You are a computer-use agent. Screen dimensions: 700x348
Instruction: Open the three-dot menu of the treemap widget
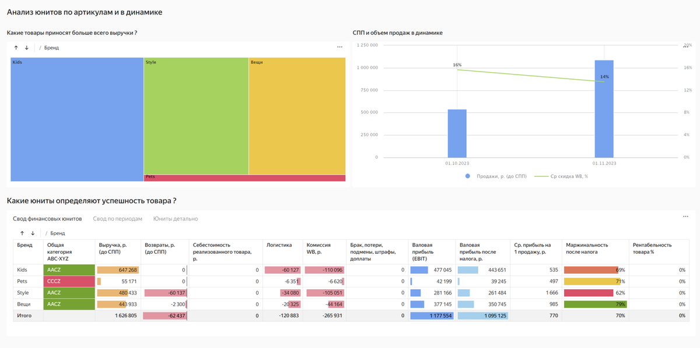339,47
